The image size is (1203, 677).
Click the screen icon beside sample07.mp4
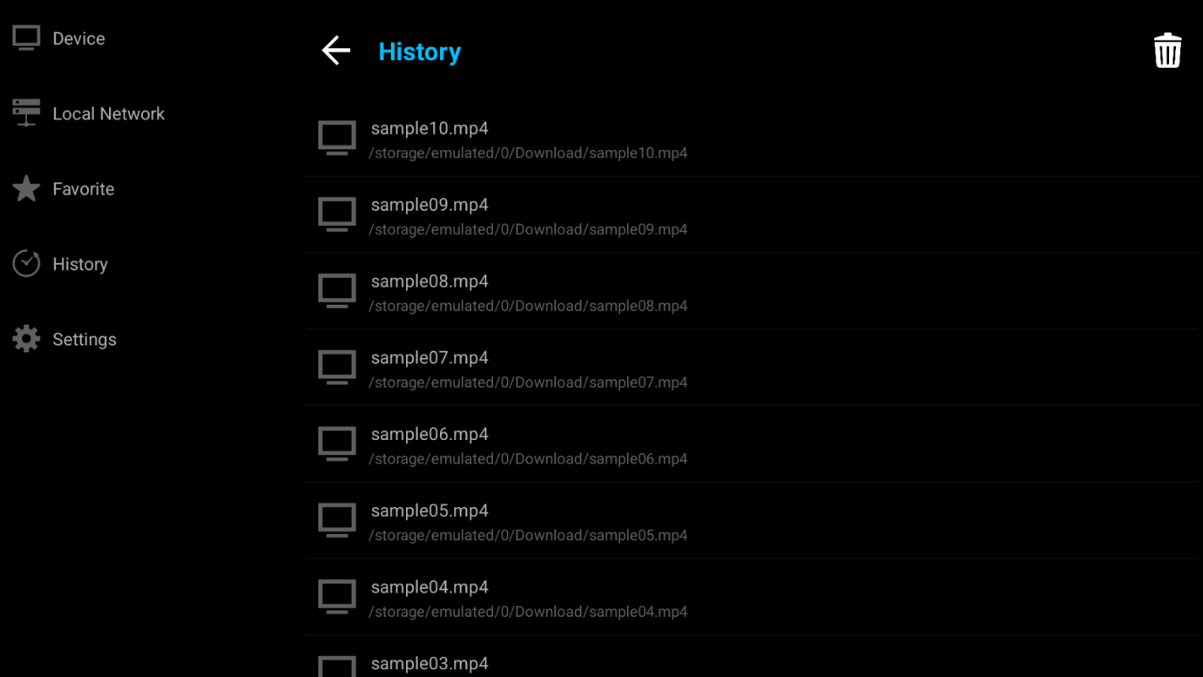click(337, 368)
